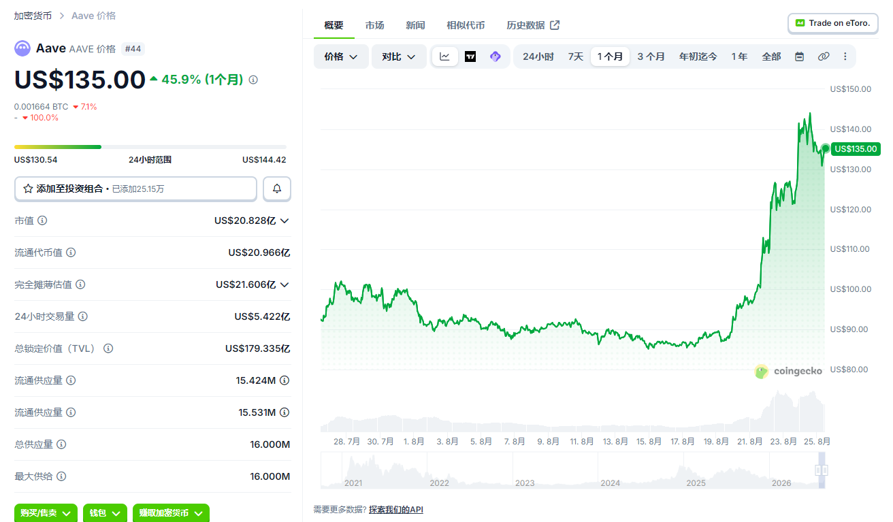
Task: Click the star icon in 添加至投资组合
Action: pyautogui.click(x=28, y=189)
